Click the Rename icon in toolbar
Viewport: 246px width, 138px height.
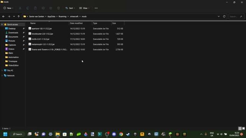point(43,8)
